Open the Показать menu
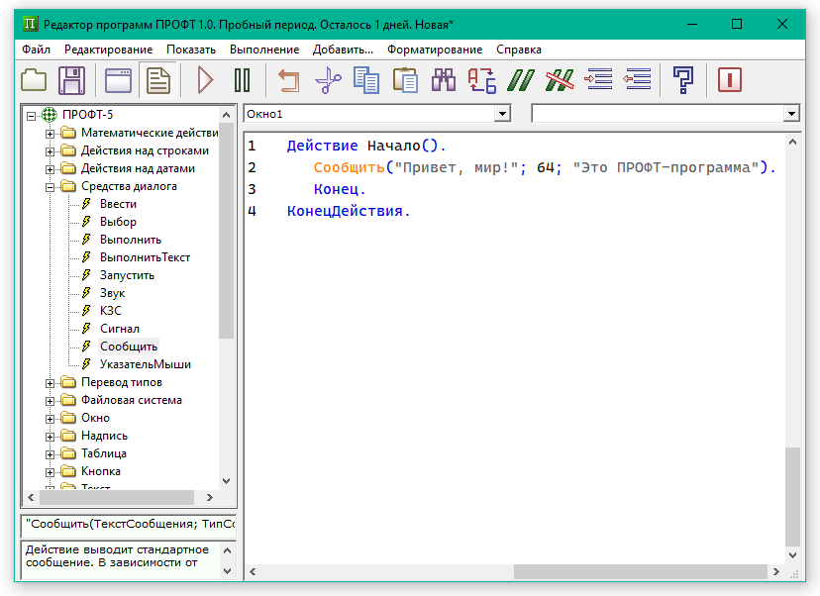This screenshot has height=596, width=820. [x=191, y=50]
